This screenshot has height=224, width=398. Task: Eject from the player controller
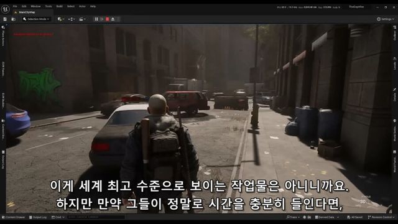(x=113, y=19)
